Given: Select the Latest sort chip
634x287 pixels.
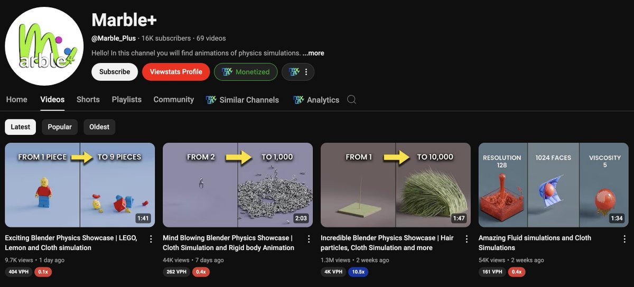Looking at the screenshot, I should 21,127.
